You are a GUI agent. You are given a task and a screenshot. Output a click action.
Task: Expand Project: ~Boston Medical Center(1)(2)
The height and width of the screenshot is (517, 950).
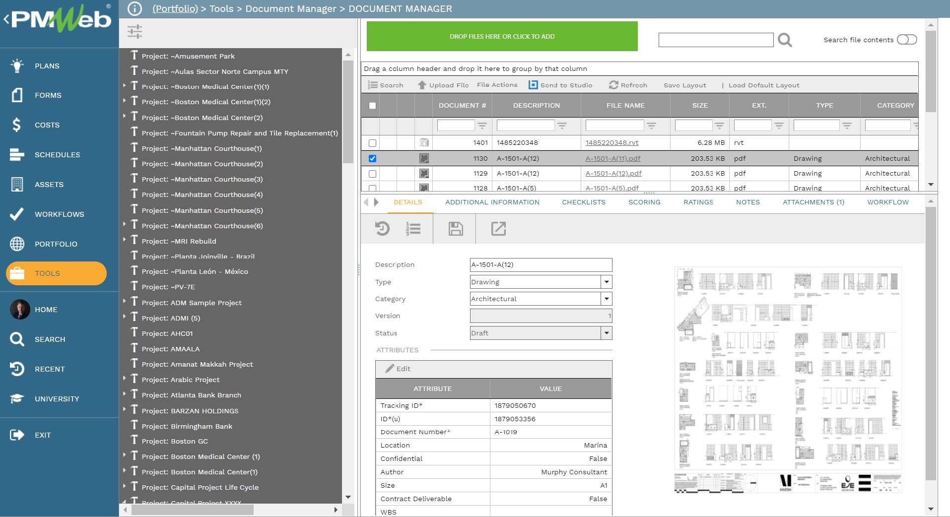click(x=124, y=101)
